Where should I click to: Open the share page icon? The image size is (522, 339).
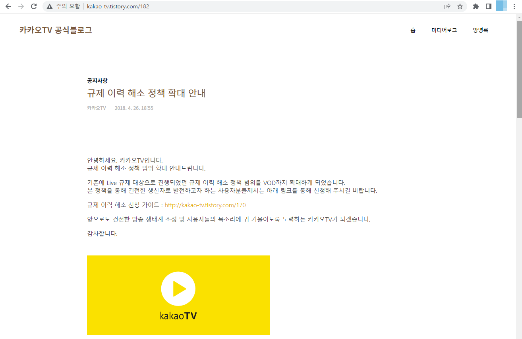click(x=447, y=6)
